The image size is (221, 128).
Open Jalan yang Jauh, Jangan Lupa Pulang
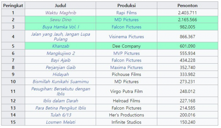pos(60,37)
